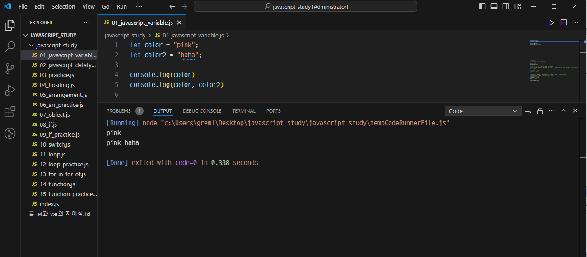Open 13_for_in_for_of.js file
587x257 pixels.
(x=59, y=174)
